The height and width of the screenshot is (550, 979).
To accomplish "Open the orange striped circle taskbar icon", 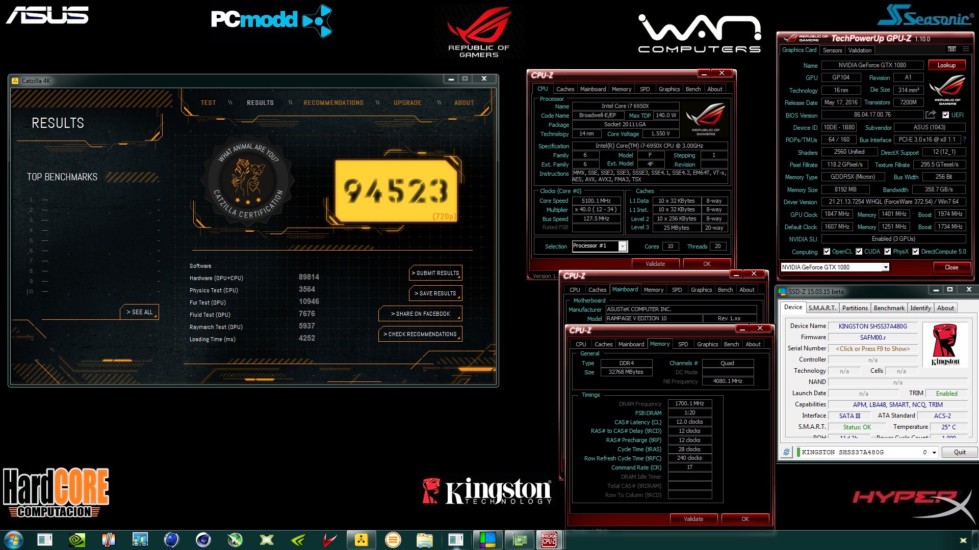I will (393, 540).
